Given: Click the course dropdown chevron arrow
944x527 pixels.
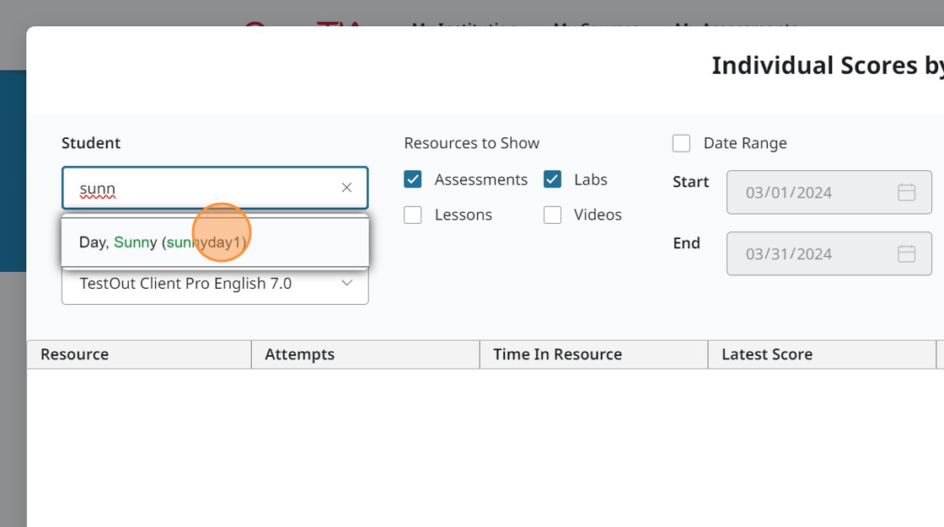Looking at the screenshot, I should [347, 284].
